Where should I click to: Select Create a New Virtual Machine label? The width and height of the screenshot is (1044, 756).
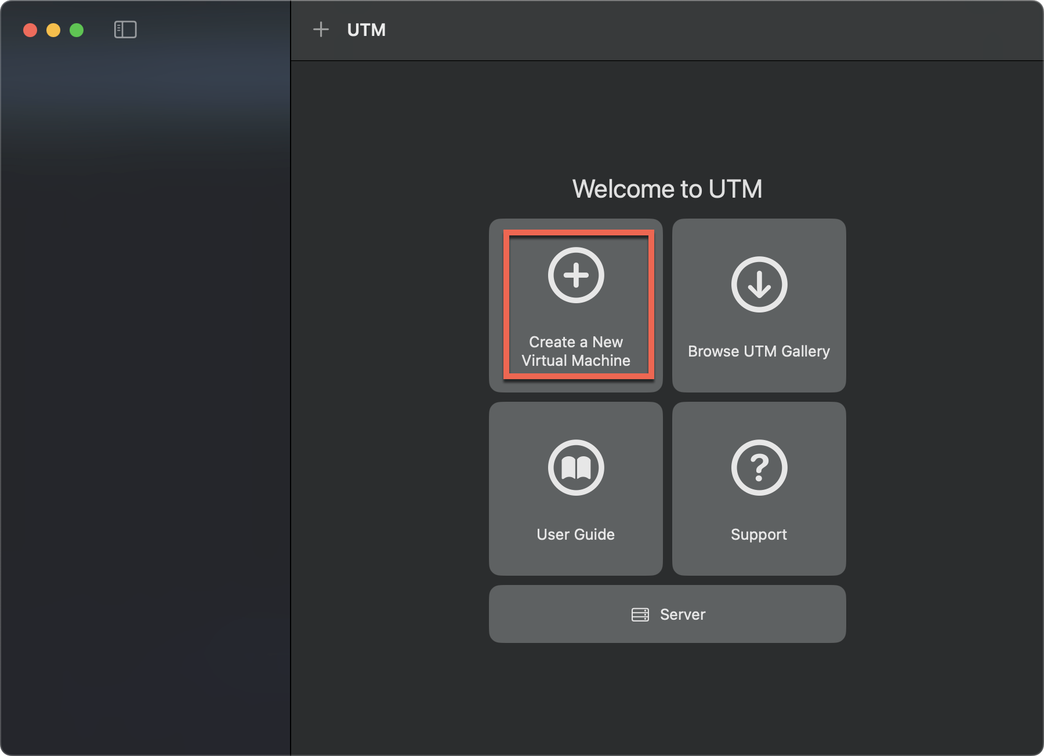[x=576, y=351]
